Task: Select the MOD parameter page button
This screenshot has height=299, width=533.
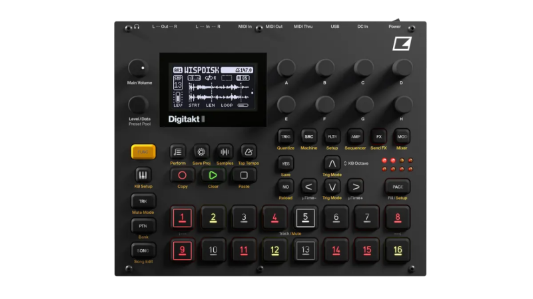Action: (x=402, y=137)
